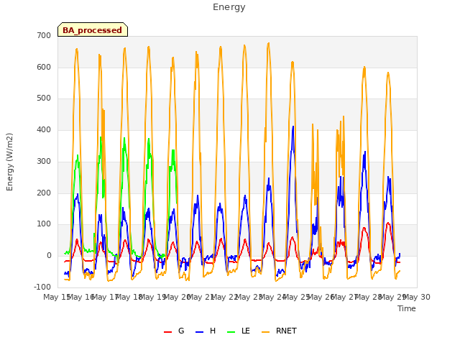Click the 200 y-axis tick label
The image size is (460, 345).
[44, 193]
